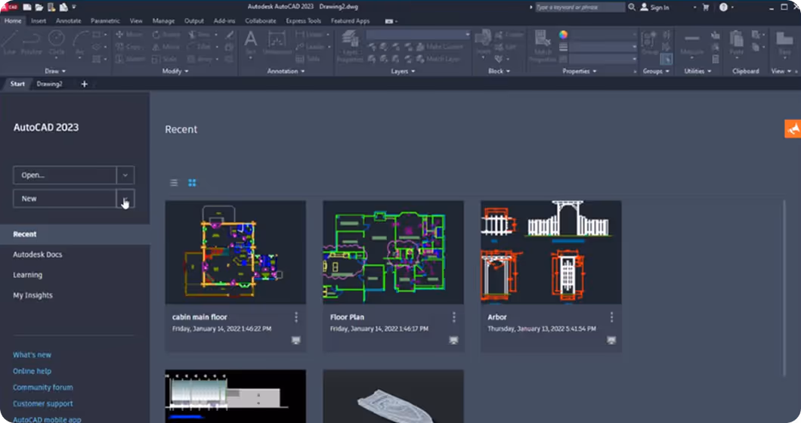Open the Floor Plan drawing thumbnail
The image size is (801, 423).
(x=394, y=252)
